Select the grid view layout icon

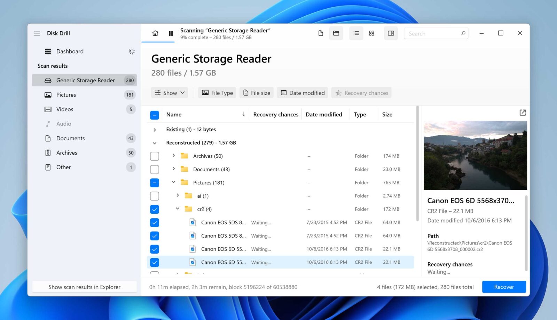pos(371,33)
